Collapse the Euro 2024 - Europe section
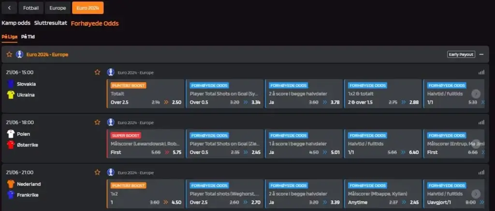This screenshot has width=495, height=211. pos(481,54)
